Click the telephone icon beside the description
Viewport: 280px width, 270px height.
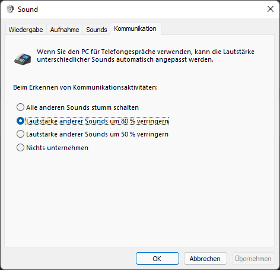(23, 59)
